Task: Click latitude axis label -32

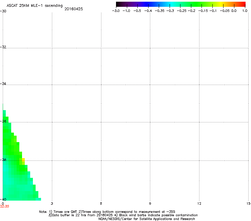Action: 3,47
